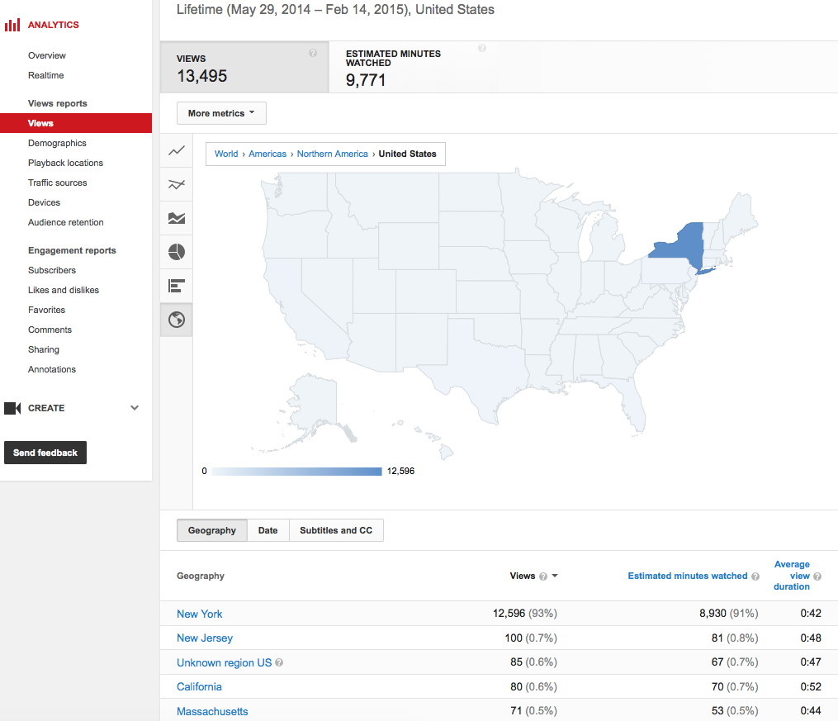Switch to the bar chart view icon
Viewport: 838px width, 721px height.
pyautogui.click(x=176, y=286)
